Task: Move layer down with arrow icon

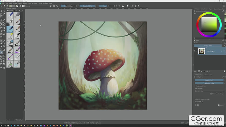Action: coord(202,71)
